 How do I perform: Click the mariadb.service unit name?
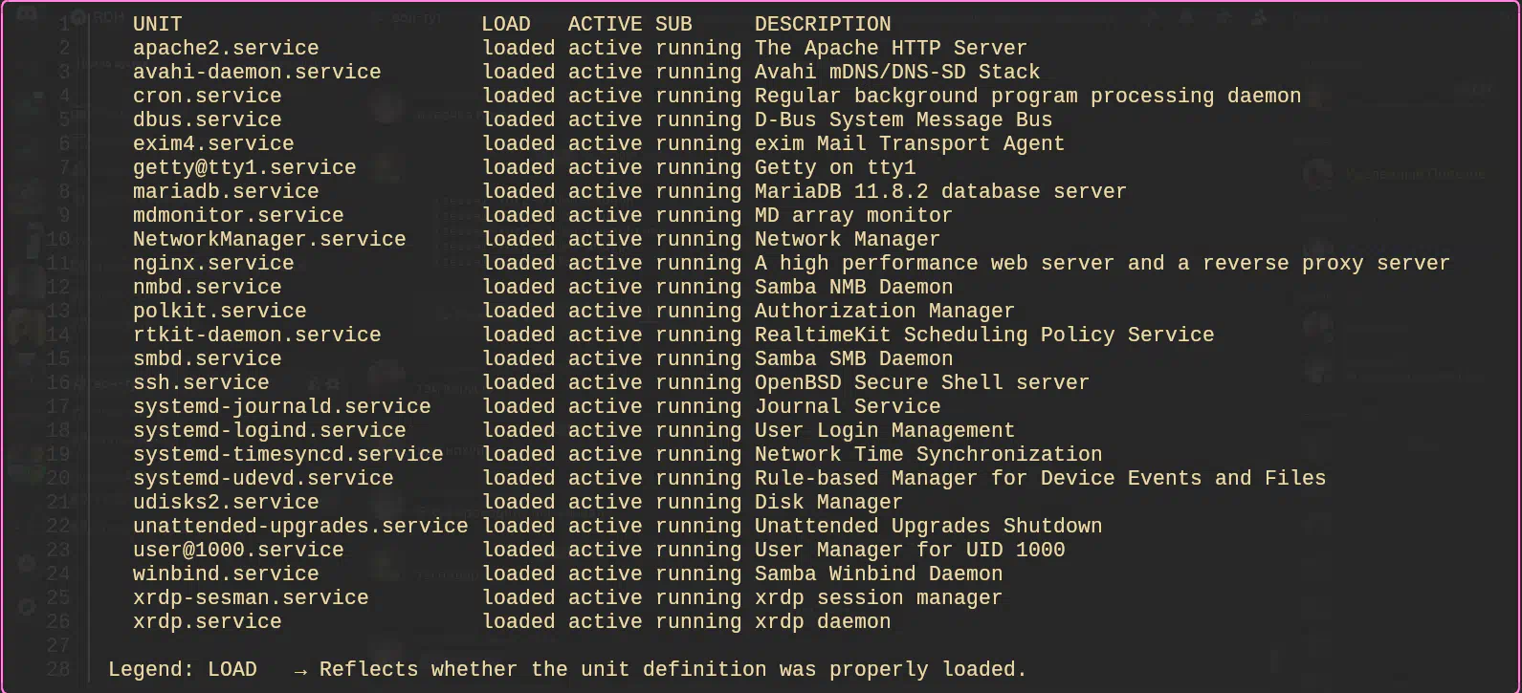pos(226,192)
